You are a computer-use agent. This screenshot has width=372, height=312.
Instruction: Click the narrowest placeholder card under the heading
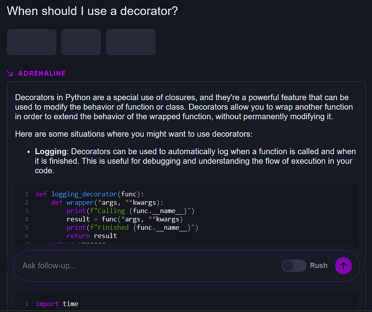pos(81,42)
